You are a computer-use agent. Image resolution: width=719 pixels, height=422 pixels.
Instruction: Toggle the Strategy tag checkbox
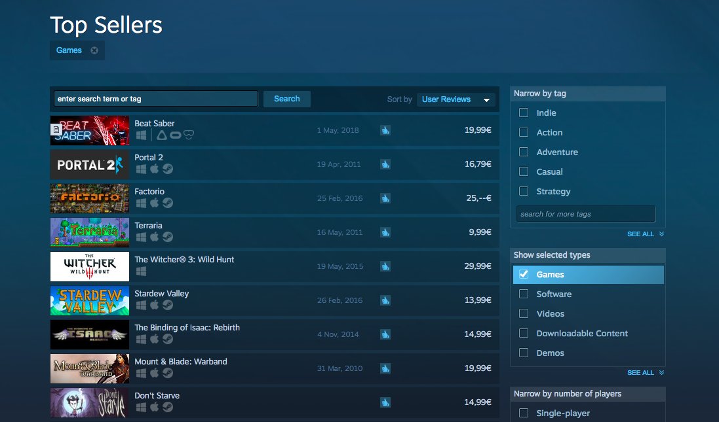(x=524, y=191)
